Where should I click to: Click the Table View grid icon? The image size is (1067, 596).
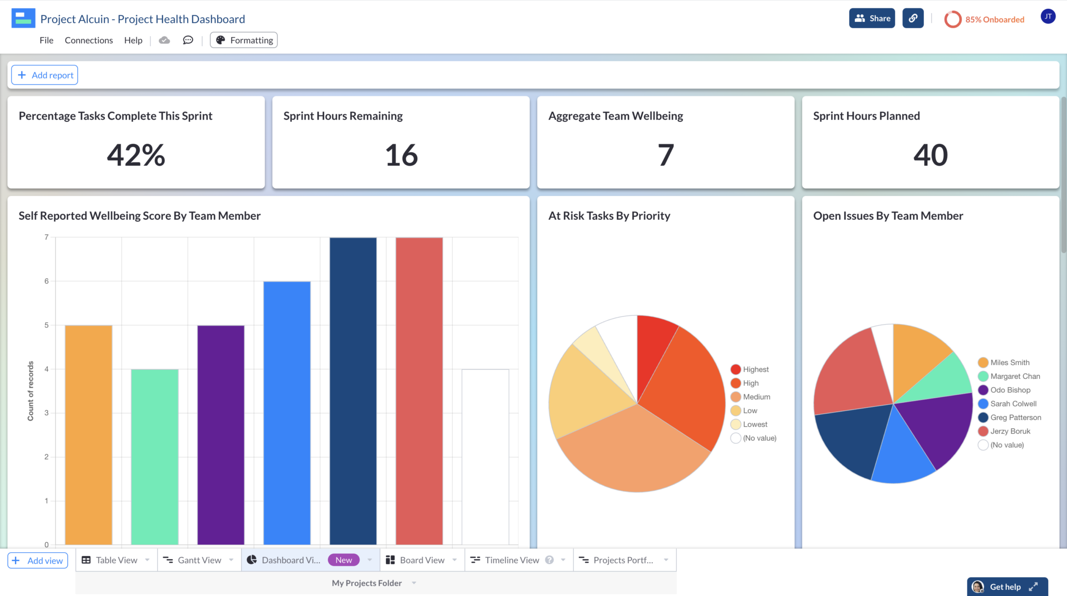tap(86, 560)
